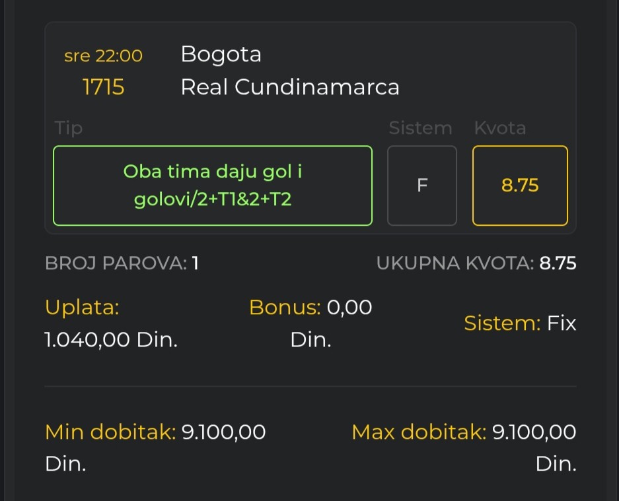The width and height of the screenshot is (619, 501).
Task: Select the 'F' system box
Action: click(421, 185)
